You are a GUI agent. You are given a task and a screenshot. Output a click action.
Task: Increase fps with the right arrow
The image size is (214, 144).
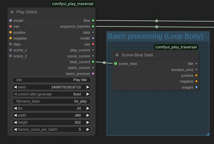coord(88,108)
